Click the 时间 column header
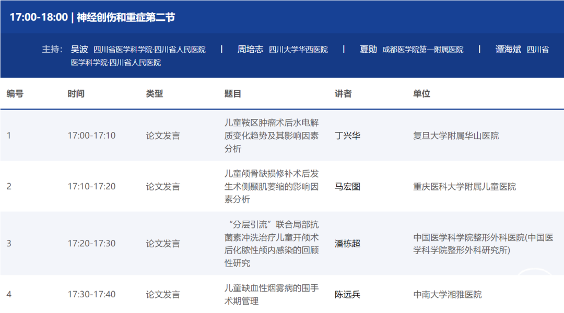 point(76,94)
